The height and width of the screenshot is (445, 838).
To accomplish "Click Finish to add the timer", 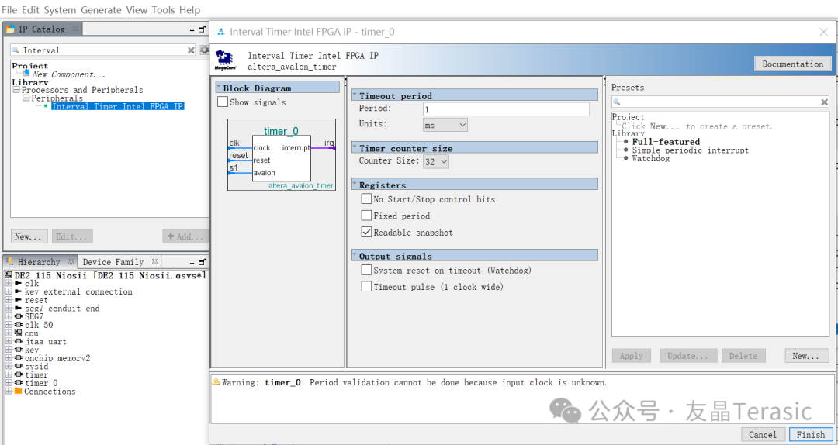I will point(811,434).
